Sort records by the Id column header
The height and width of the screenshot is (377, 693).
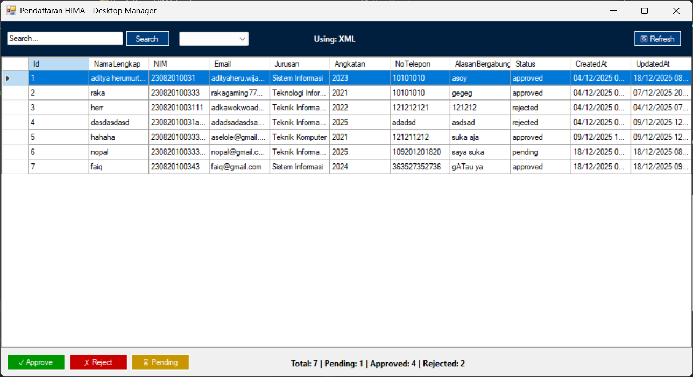[59, 63]
